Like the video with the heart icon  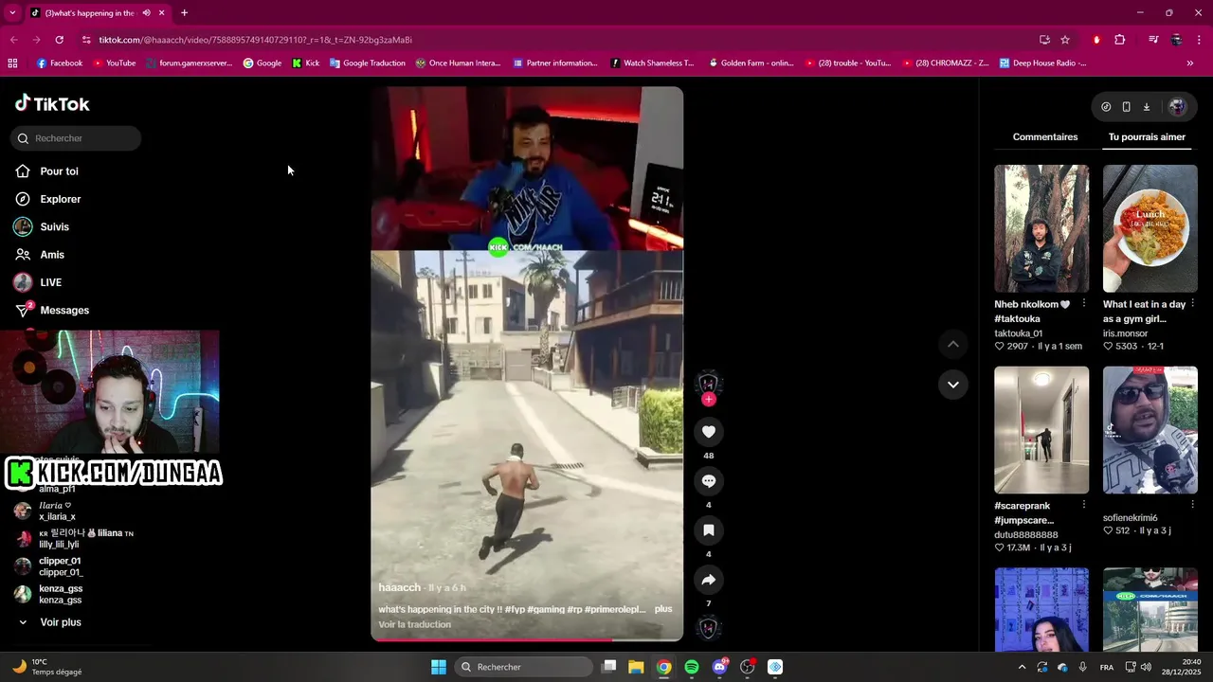pyautogui.click(x=708, y=432)
